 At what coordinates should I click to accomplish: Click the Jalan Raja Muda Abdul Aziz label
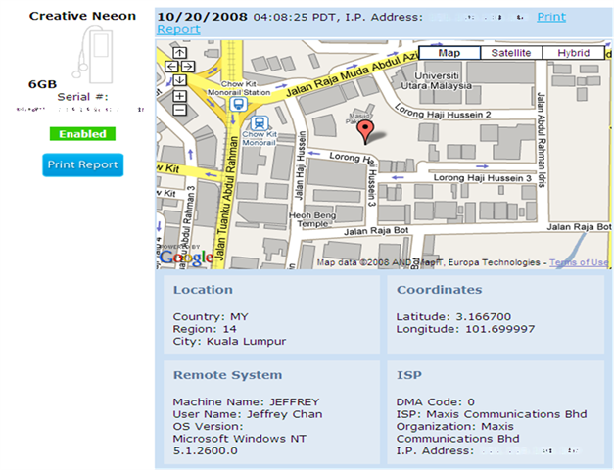click(x=352, y=74)
